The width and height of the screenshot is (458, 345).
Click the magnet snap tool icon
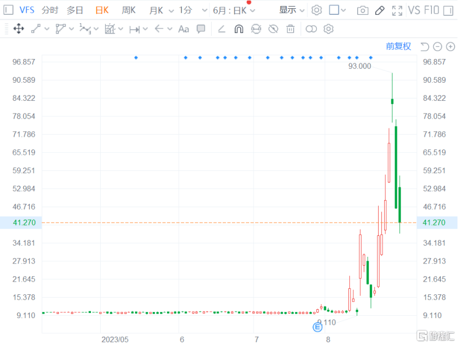[239, 29]
